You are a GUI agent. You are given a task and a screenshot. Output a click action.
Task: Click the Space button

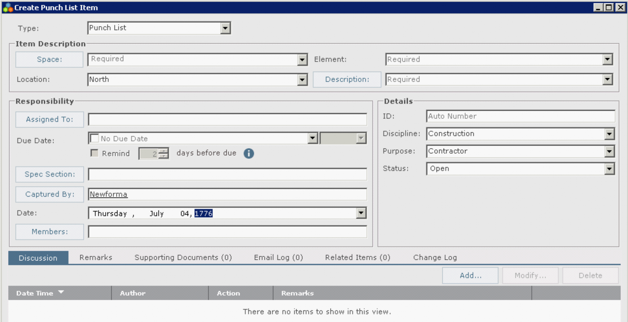[49, 60]
